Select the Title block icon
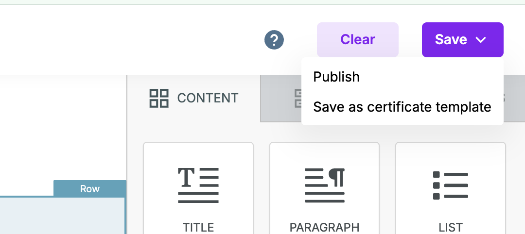Image resolution: width=525 pixels, height=234 pixels. [x=198, y=185]
